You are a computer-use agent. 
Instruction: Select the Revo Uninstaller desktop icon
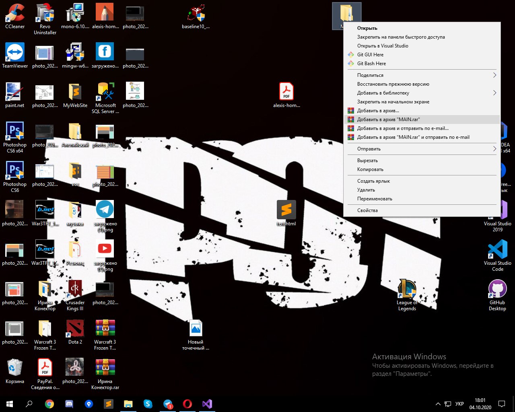45,19
